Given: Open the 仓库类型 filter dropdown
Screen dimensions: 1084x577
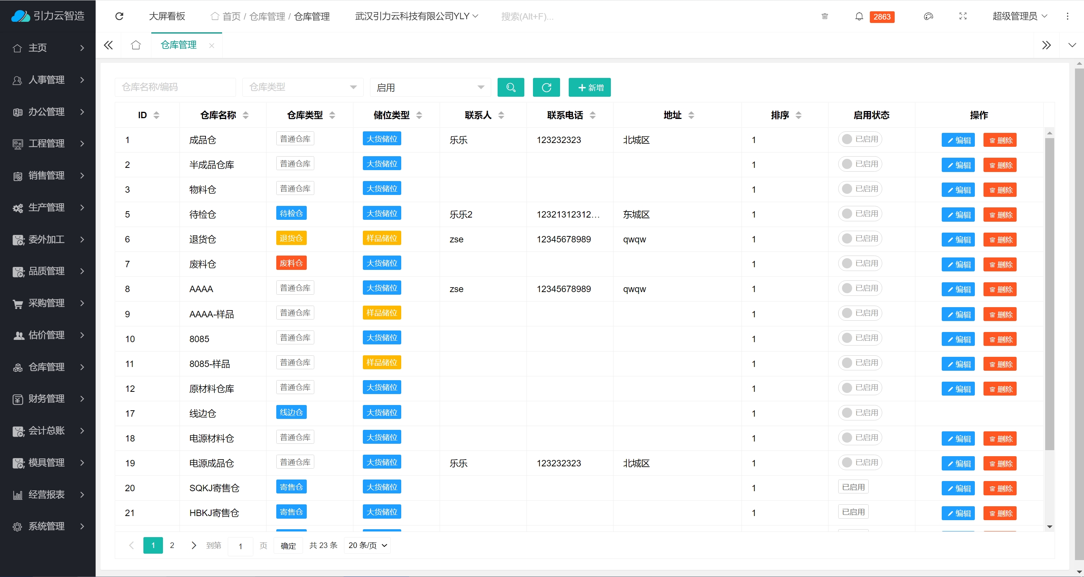Looking at the screenshot, I should (x=303, y=88).
